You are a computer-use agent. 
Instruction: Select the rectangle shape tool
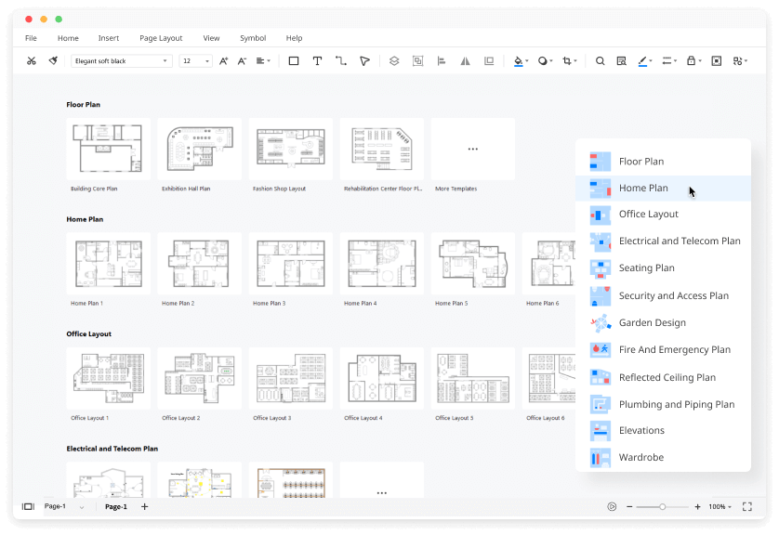click(294, 61)
